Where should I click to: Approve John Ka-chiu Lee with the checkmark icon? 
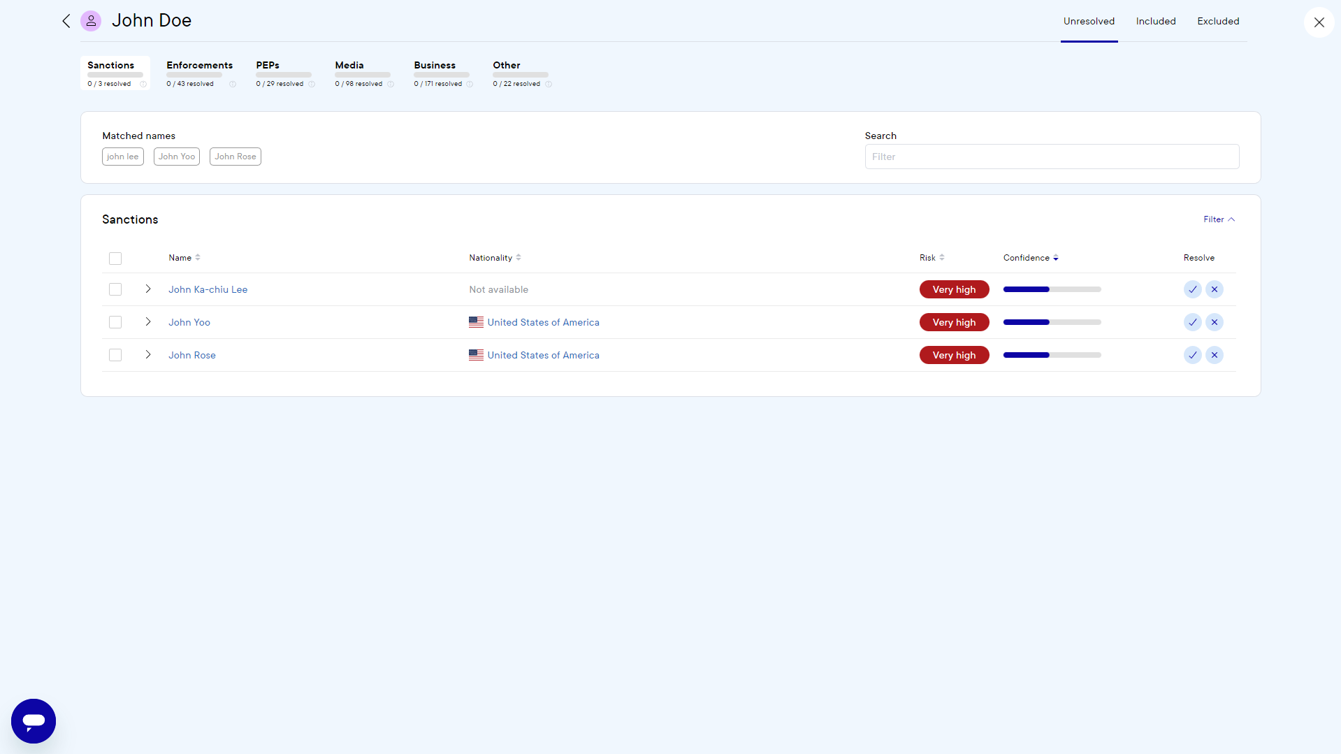tap(1193, 289)
